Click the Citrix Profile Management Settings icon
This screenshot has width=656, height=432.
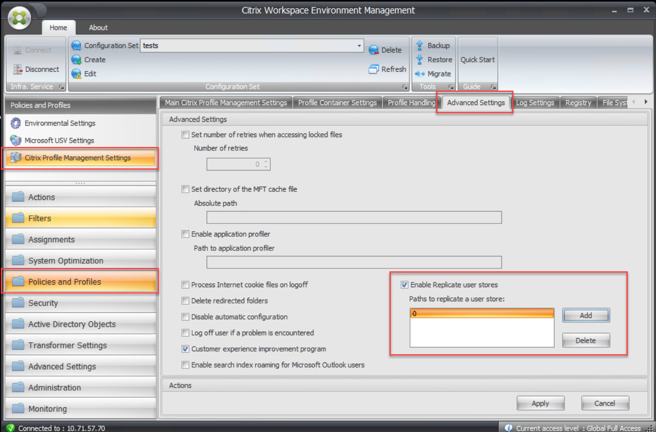(16, 158)
